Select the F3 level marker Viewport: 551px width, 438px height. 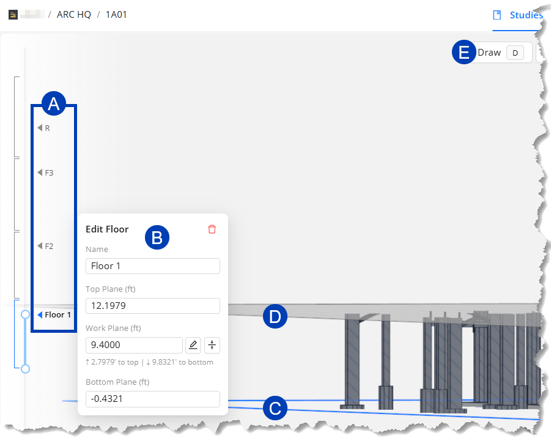pyautogui.click(x=45, y=173)
